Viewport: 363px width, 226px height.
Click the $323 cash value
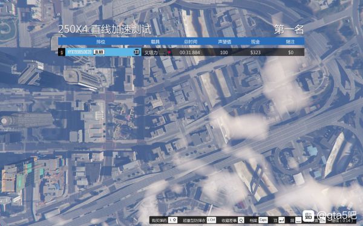(x=255, y=52)
